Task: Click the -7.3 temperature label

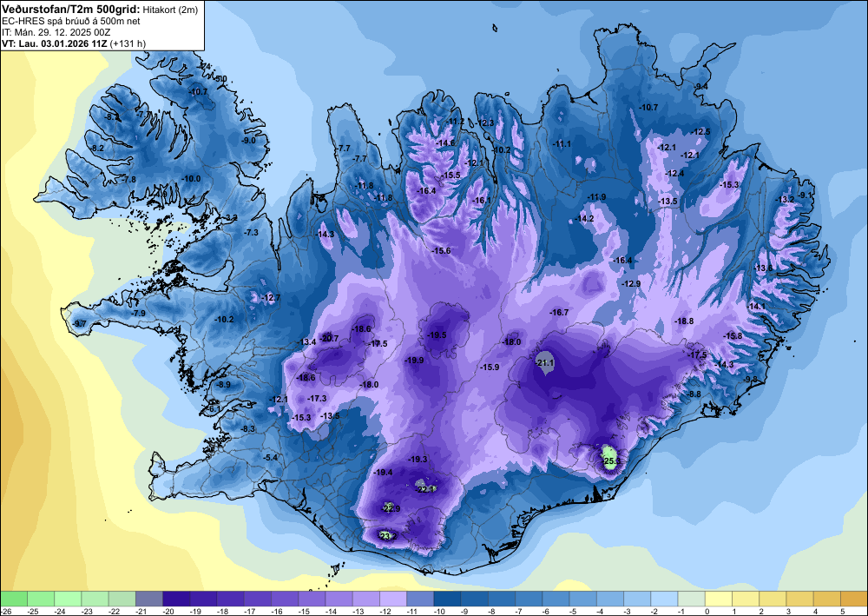Action: 252,233
